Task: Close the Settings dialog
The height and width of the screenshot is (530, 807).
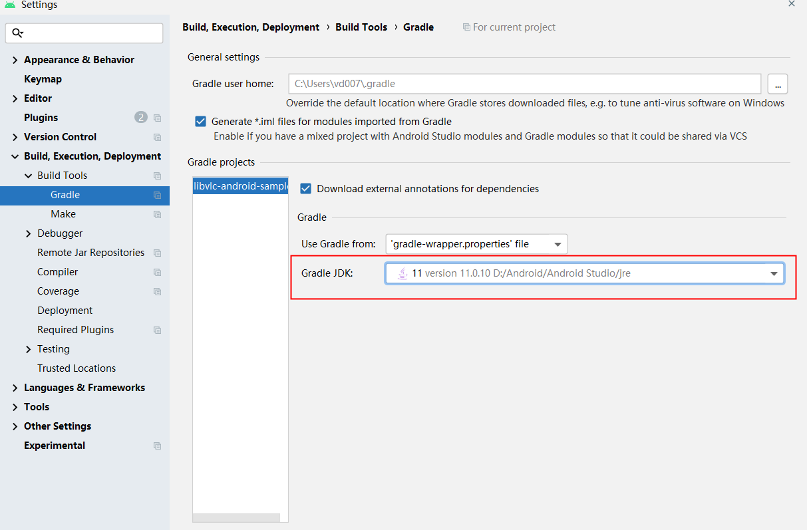Action: [x=792, y=3]
